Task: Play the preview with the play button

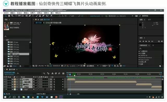Action: (146, 41)
